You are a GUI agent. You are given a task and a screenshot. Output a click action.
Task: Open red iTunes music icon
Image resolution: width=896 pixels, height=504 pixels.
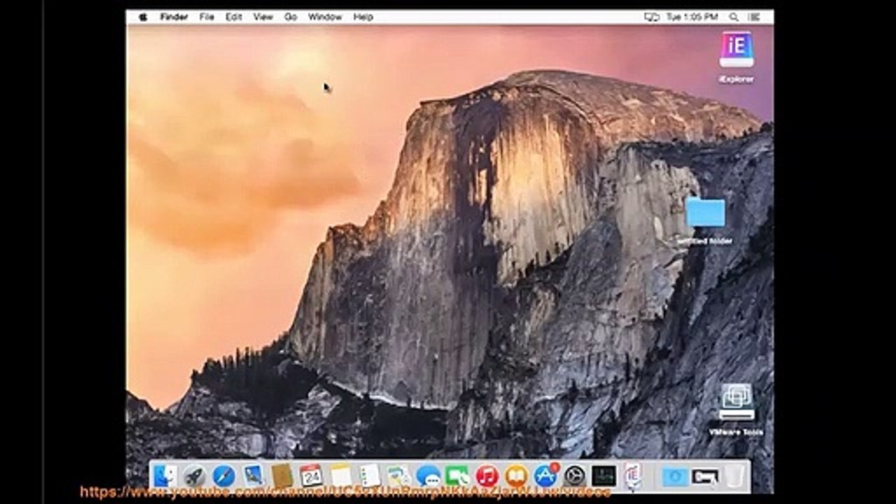486,476
